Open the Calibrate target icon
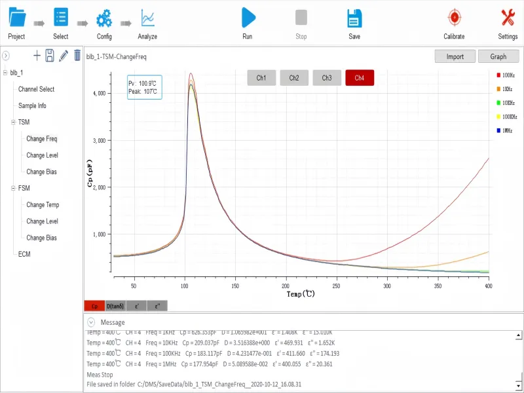Screen dimensions: 524x393 pos(454,18)
